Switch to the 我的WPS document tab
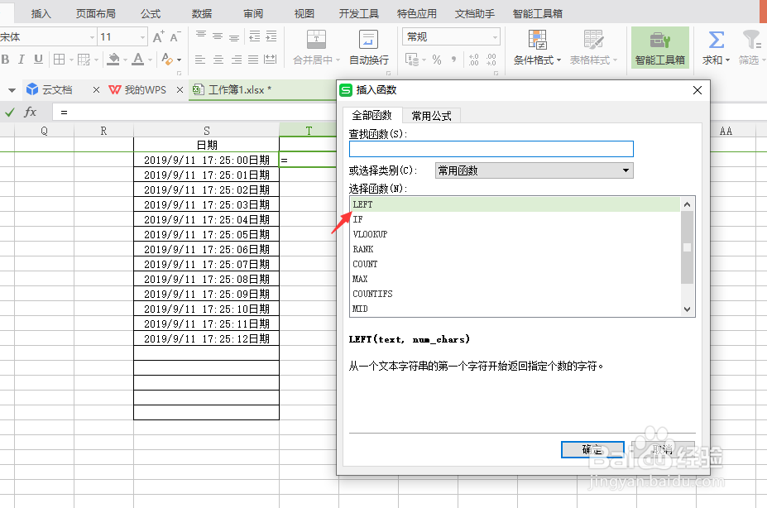 (145, 90)
